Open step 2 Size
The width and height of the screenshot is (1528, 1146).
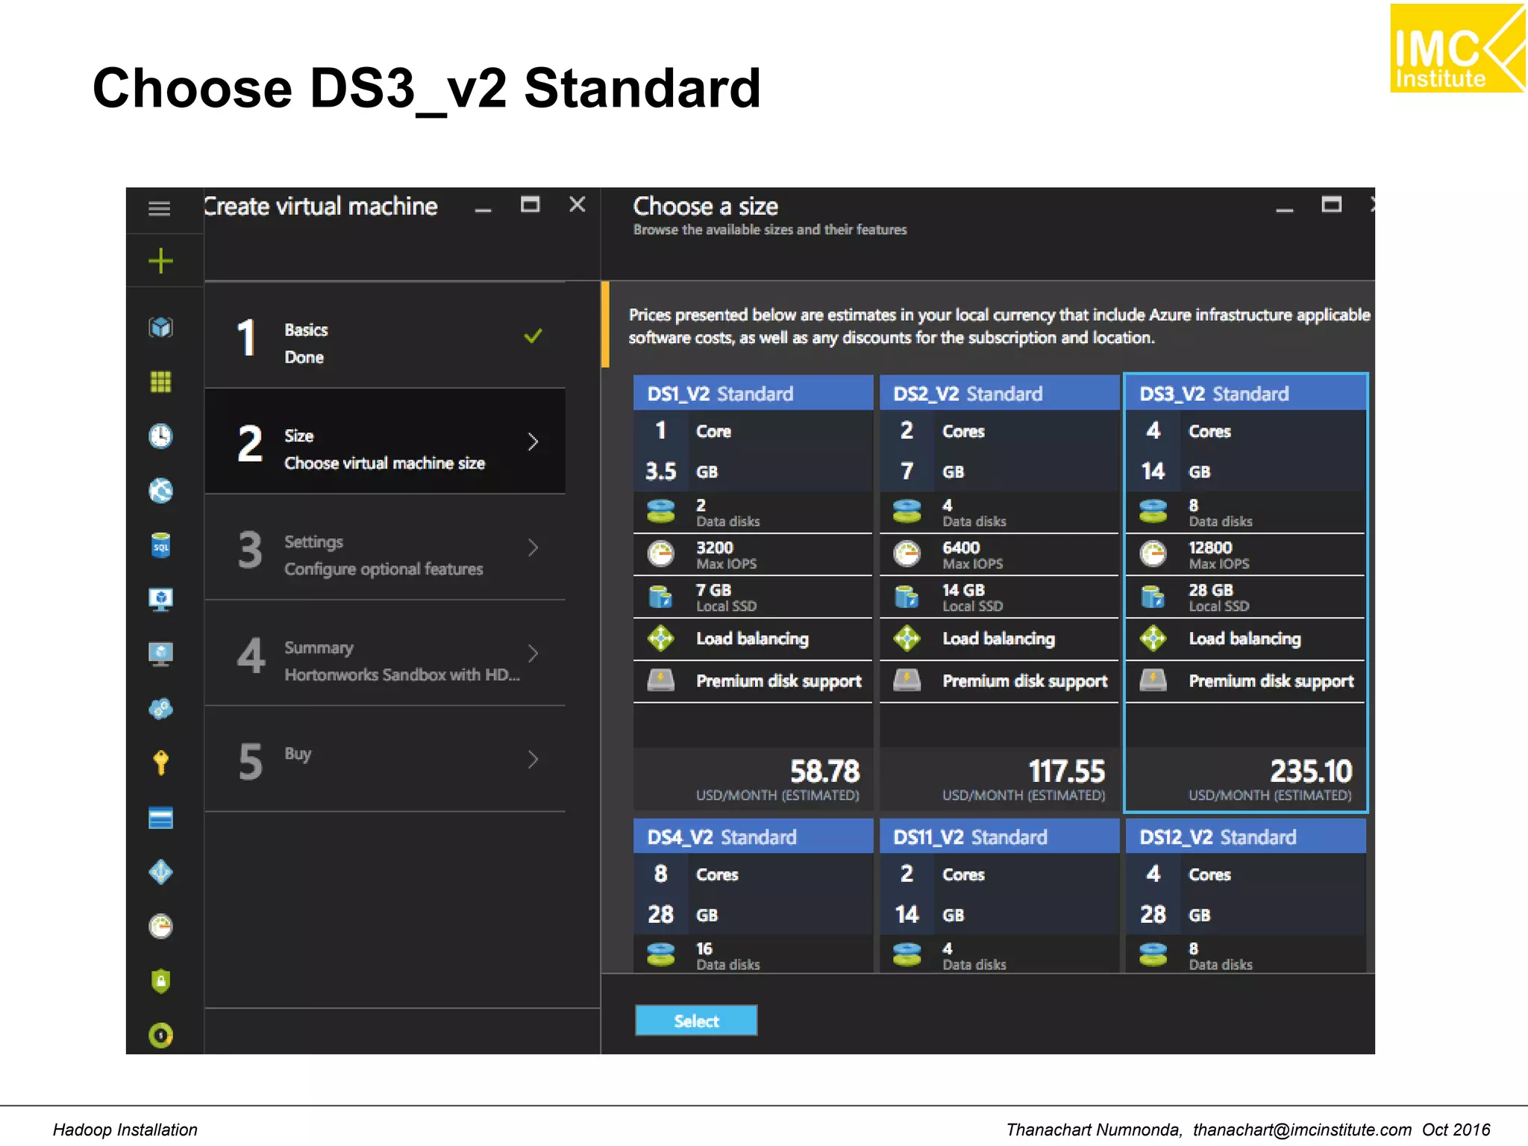(384, 442)
